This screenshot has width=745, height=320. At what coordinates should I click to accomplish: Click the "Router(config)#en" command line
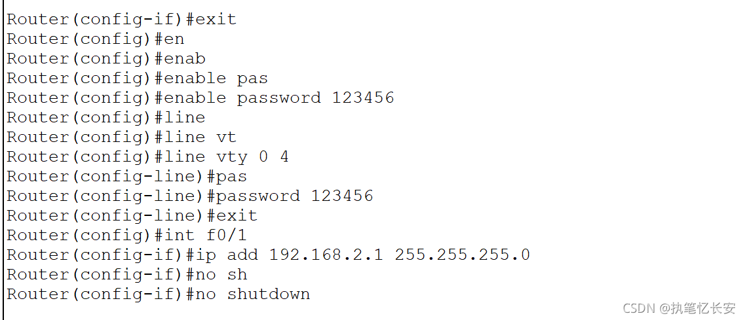coord(95,39)
